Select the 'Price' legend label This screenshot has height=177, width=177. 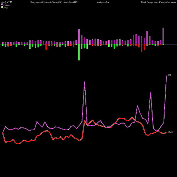click(x=6, y=8)
